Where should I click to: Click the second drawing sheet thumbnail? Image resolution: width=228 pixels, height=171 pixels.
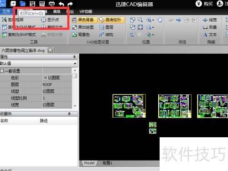point(175,106)
